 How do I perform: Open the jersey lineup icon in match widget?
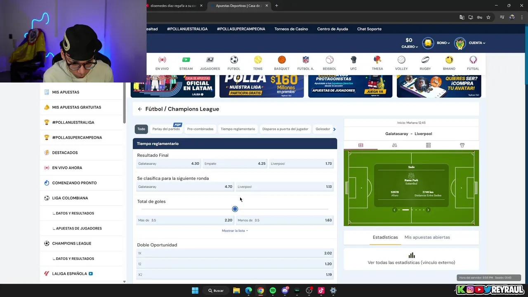pos(462,145)
